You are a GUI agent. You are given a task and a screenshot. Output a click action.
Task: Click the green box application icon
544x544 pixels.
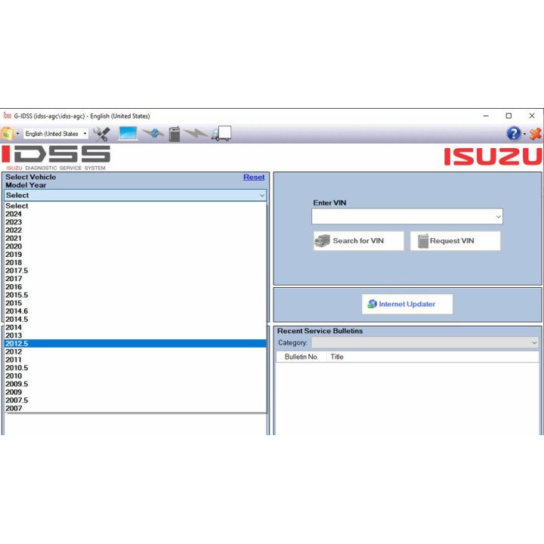(8, 134)
